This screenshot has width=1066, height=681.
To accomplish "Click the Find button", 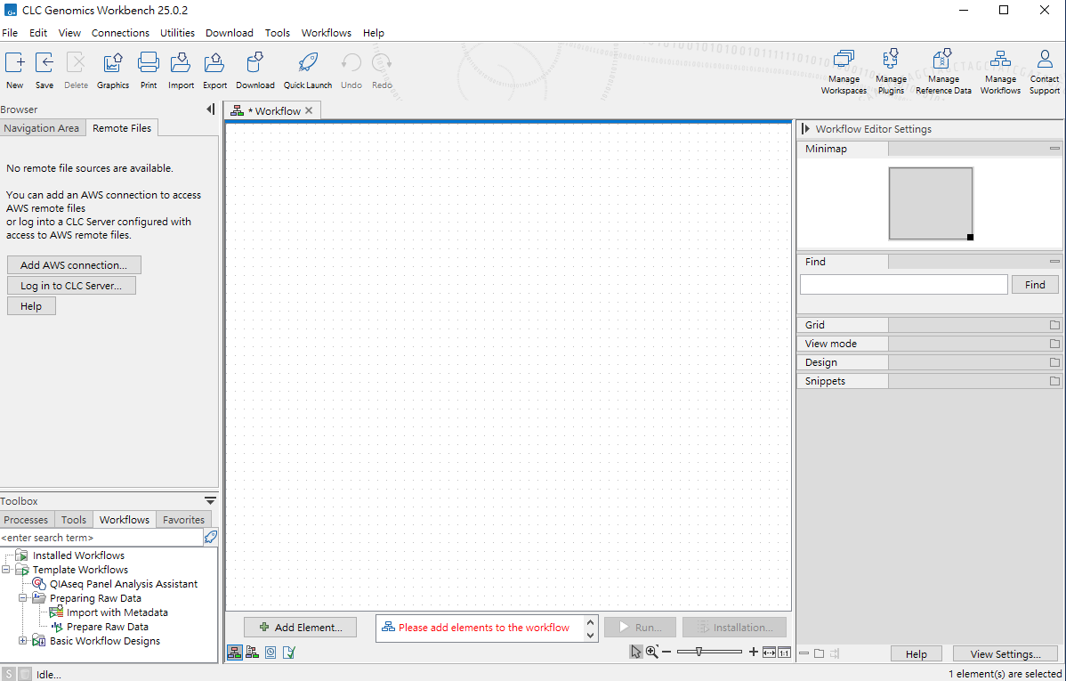I will [1035, 284].
